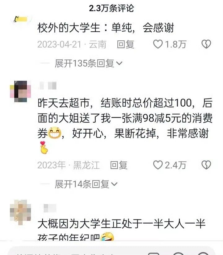Dislike the Yunnan comment via broken heart

pyautogui.click(x=206, y=44)
